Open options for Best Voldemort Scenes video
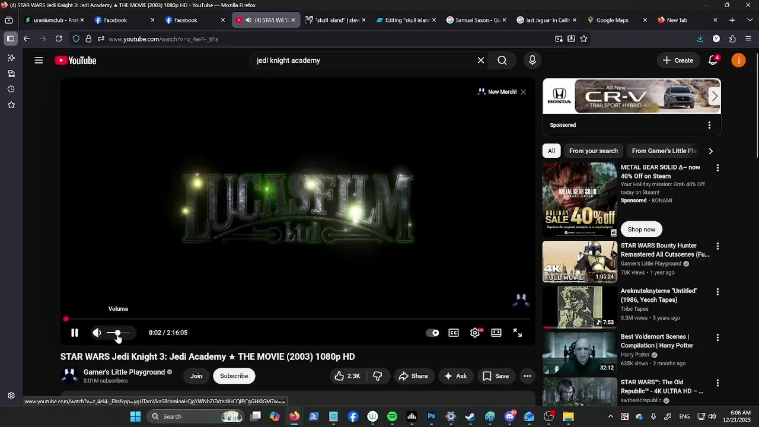 coord(717,337)
